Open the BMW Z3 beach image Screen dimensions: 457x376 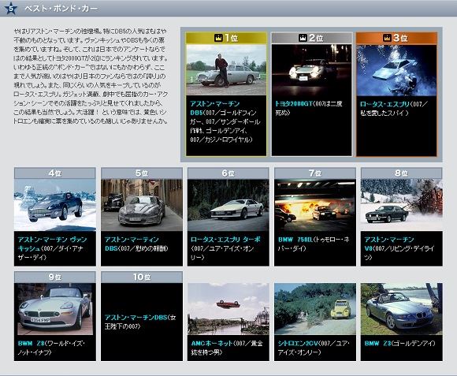point(402,309)
